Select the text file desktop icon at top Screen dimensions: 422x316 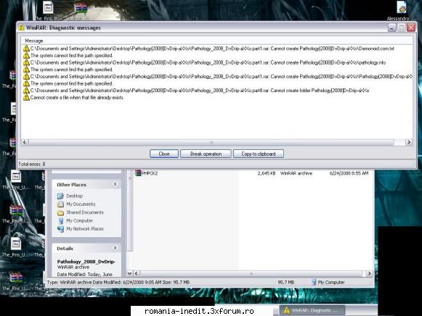pyautogui.click(x=48, y=8)
